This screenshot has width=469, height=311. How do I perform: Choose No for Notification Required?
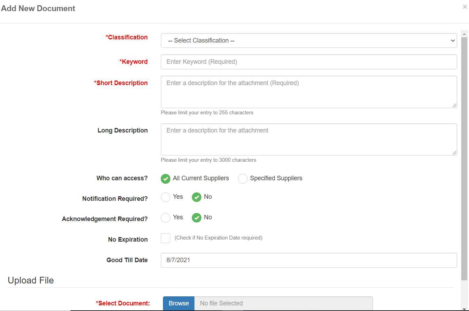pos(196,197)
